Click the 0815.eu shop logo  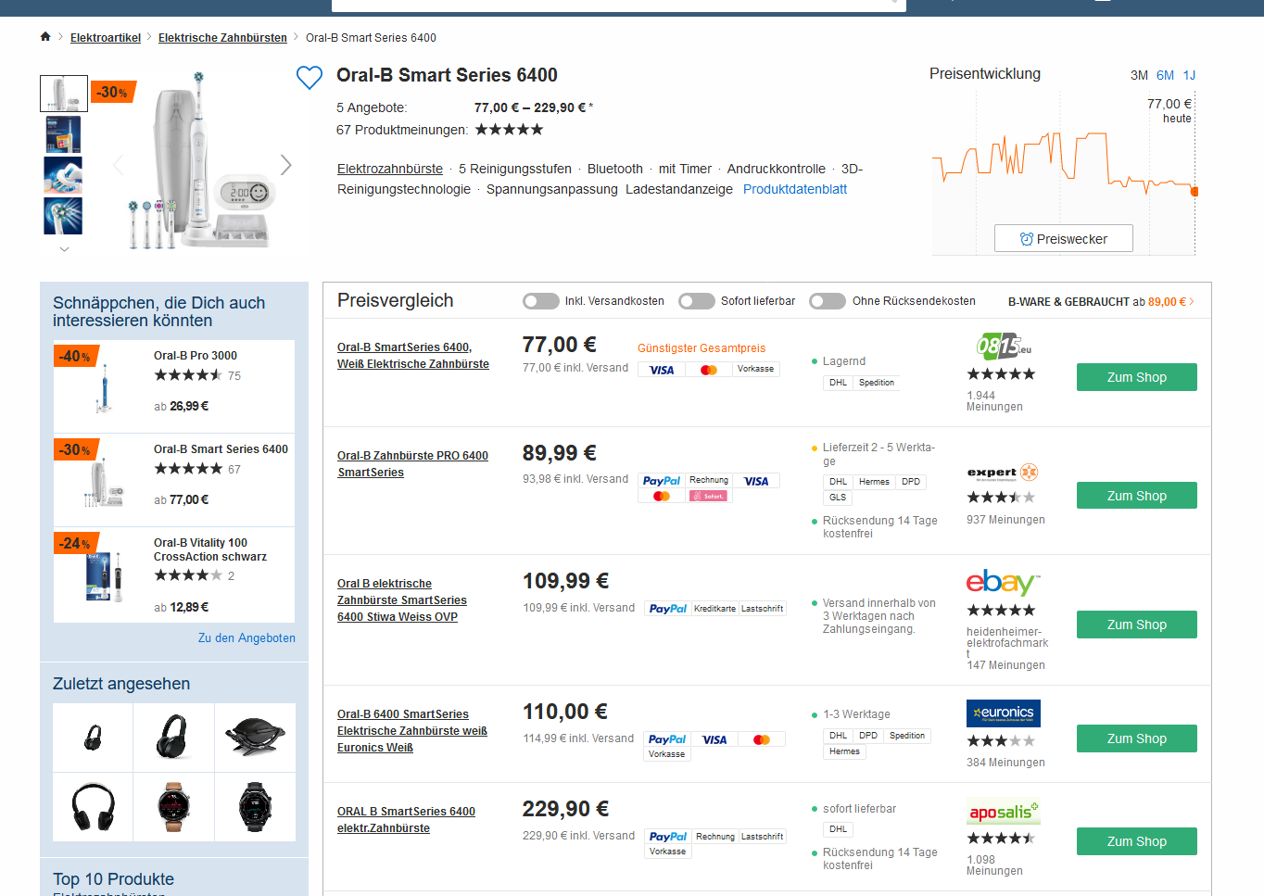coord(1003,347)
